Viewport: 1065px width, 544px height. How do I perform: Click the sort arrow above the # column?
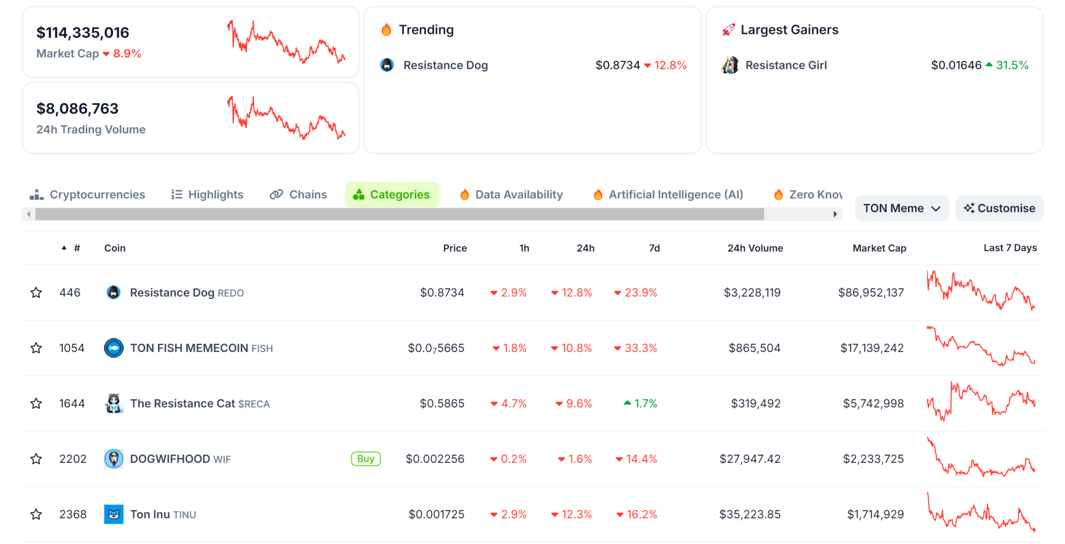(x=63, y=248)
